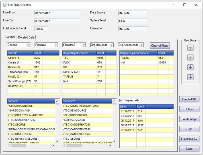Click Filename2 horizontal scrollbar thumb
Screen dimensions: 203x155
pyautogui.click(x=74, y=145)
